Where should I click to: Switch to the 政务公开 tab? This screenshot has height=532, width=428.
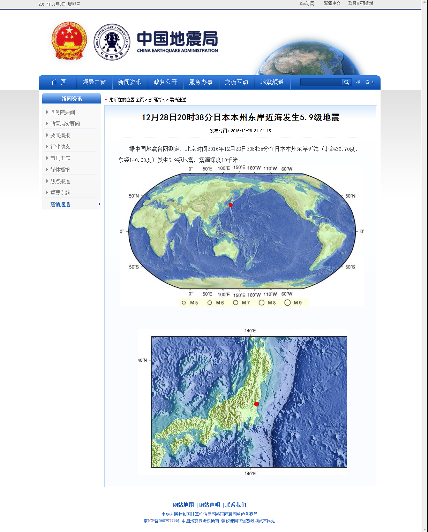tap(166, 82)
